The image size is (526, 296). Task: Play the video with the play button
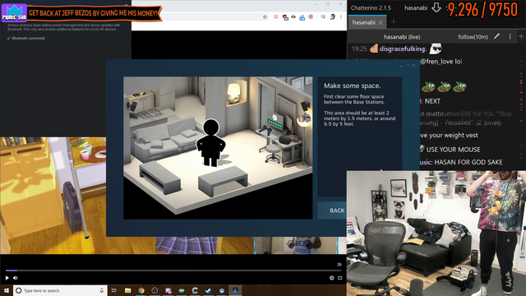[x=7, y=278]
